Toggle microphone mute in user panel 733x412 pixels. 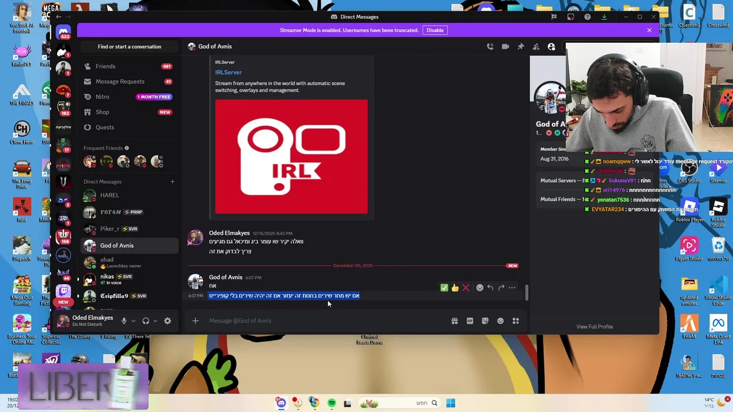(x=124, y=321)
